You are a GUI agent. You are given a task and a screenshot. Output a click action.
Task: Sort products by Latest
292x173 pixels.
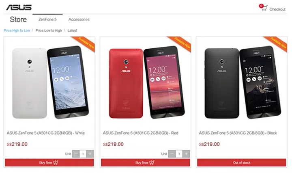point(72,30)
